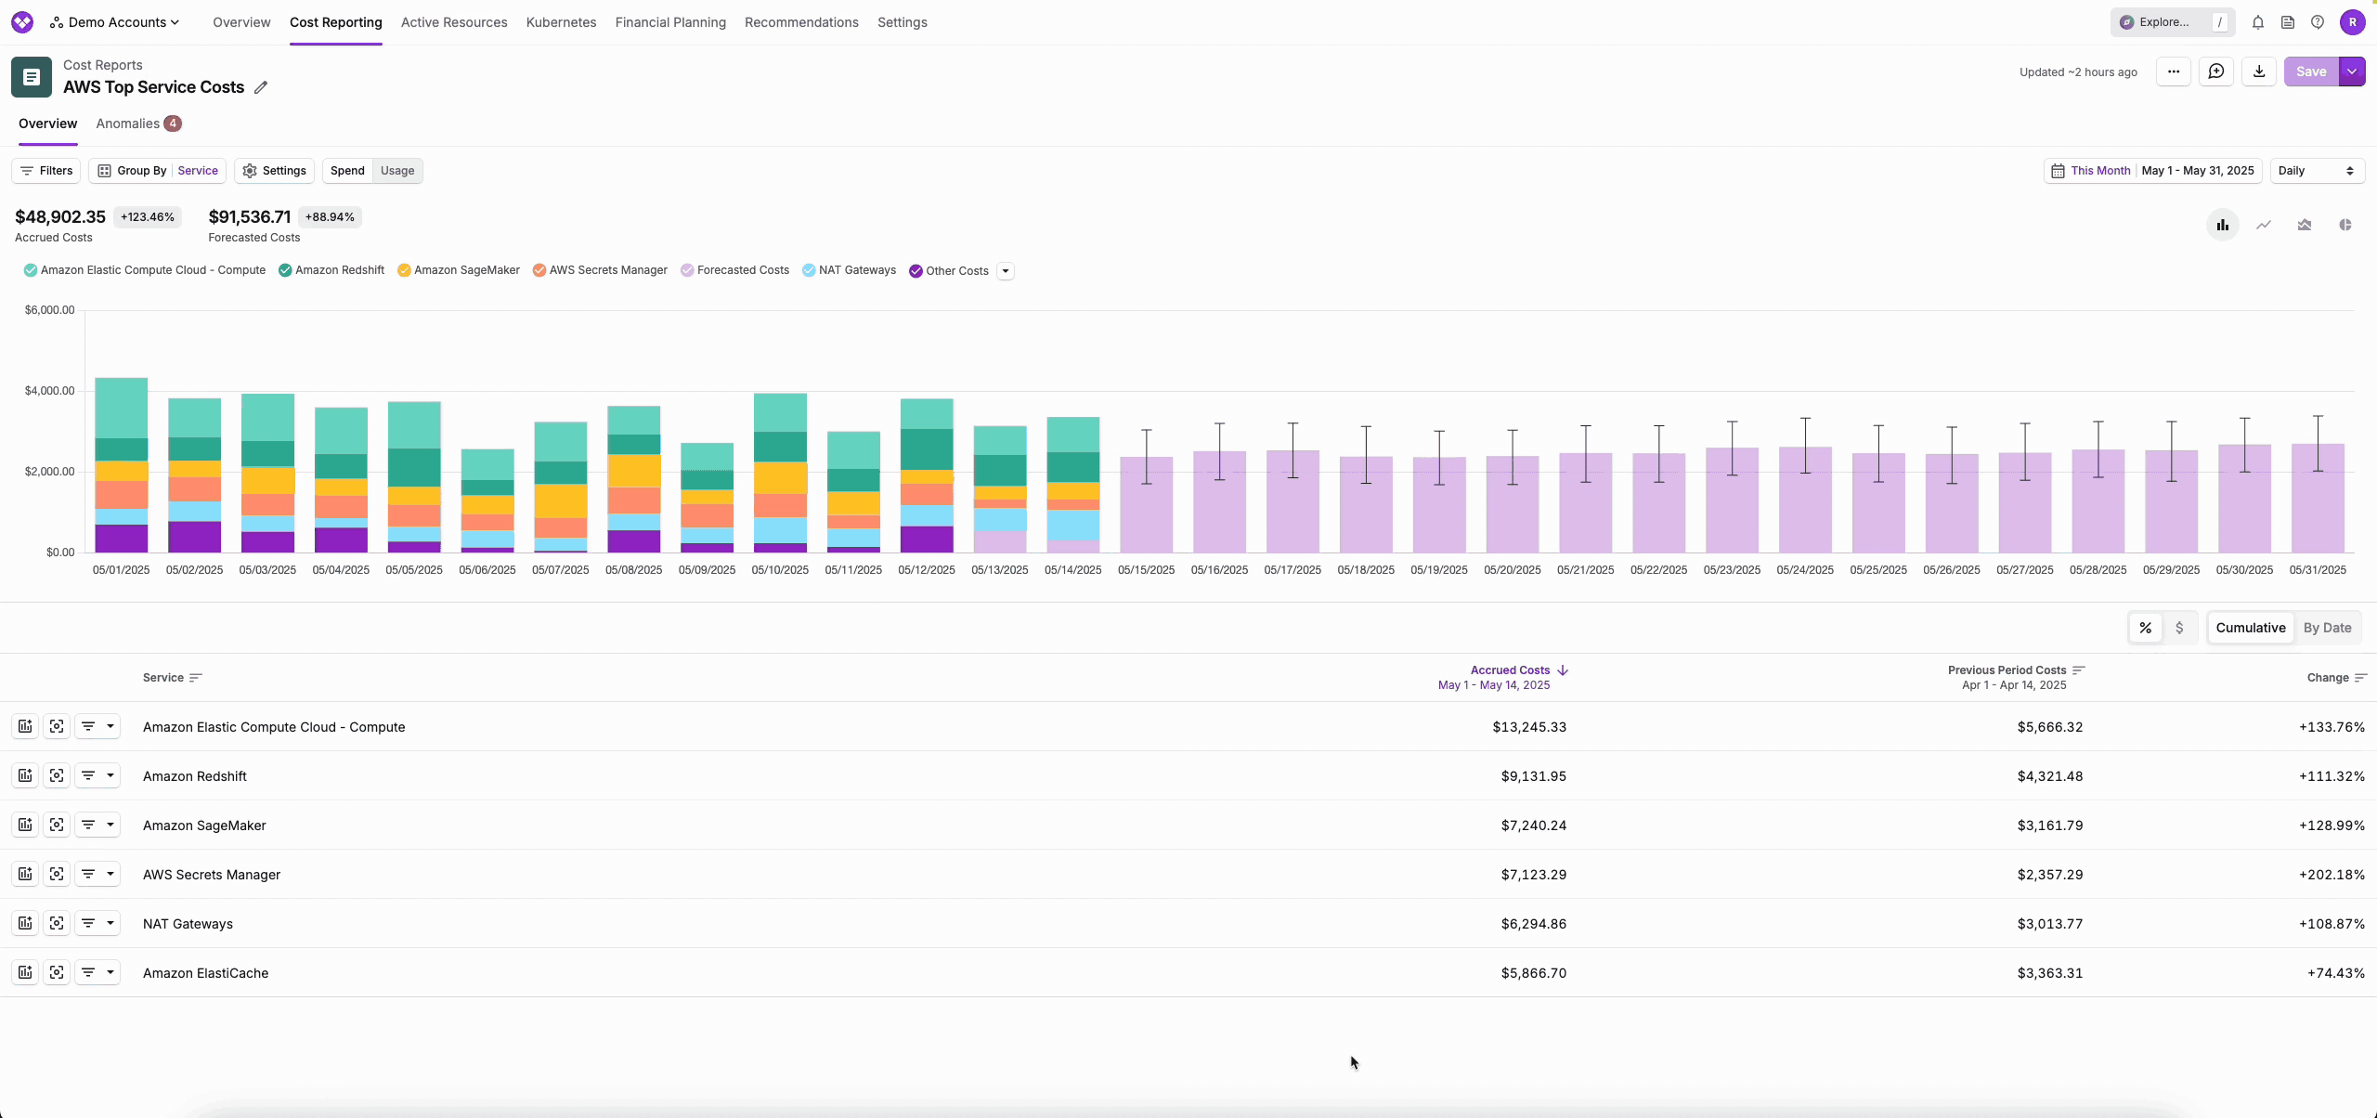This screenshot has height=1118, width=2377.
Task: Switch the table to By Date view
Action: point(2327,628)
